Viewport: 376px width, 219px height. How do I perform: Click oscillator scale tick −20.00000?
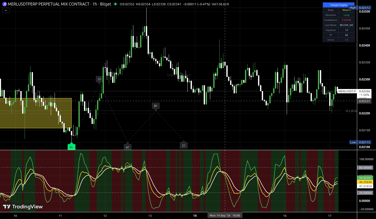pyautogui.click(x=366, y=209)
